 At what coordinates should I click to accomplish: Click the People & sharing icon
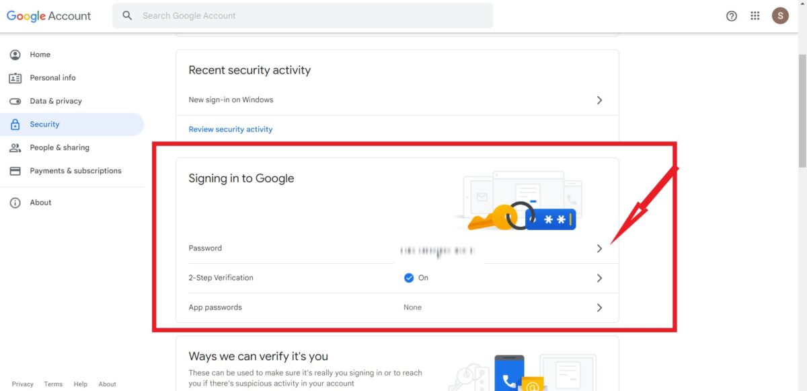coord(15,147)
